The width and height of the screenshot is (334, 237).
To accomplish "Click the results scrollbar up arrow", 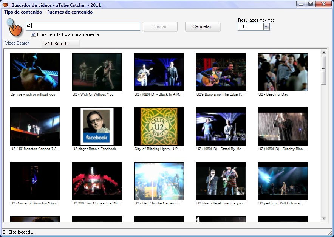I will click(324, 53).
